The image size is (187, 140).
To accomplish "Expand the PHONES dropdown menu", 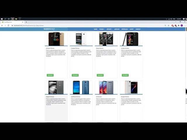I will tap(102, 29).
